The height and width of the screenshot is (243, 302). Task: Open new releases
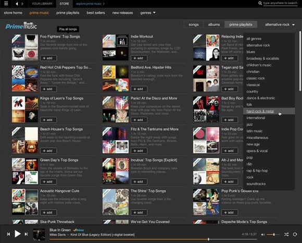(122, 13)
